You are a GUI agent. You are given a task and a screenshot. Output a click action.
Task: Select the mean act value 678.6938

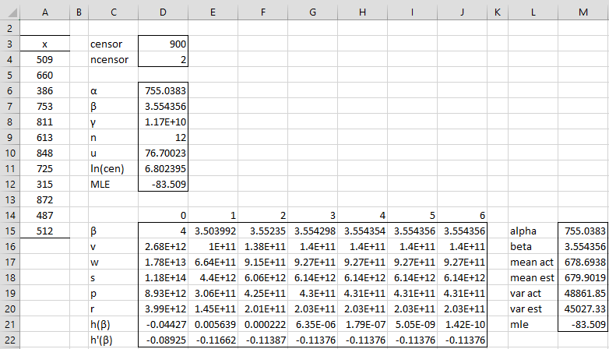[x=583, y=263]
